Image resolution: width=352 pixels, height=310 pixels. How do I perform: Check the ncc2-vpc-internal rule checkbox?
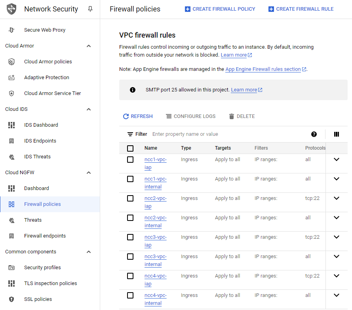(x=130, y=218)
